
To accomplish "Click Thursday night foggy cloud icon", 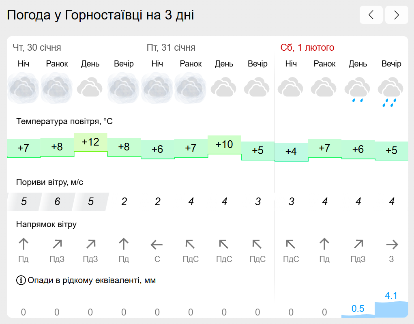I will [23, 88].
